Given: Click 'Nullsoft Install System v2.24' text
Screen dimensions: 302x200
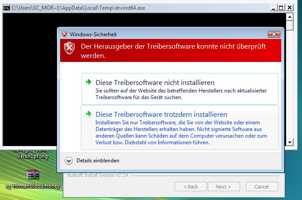Looking at the screenshot, I should 97,175.
